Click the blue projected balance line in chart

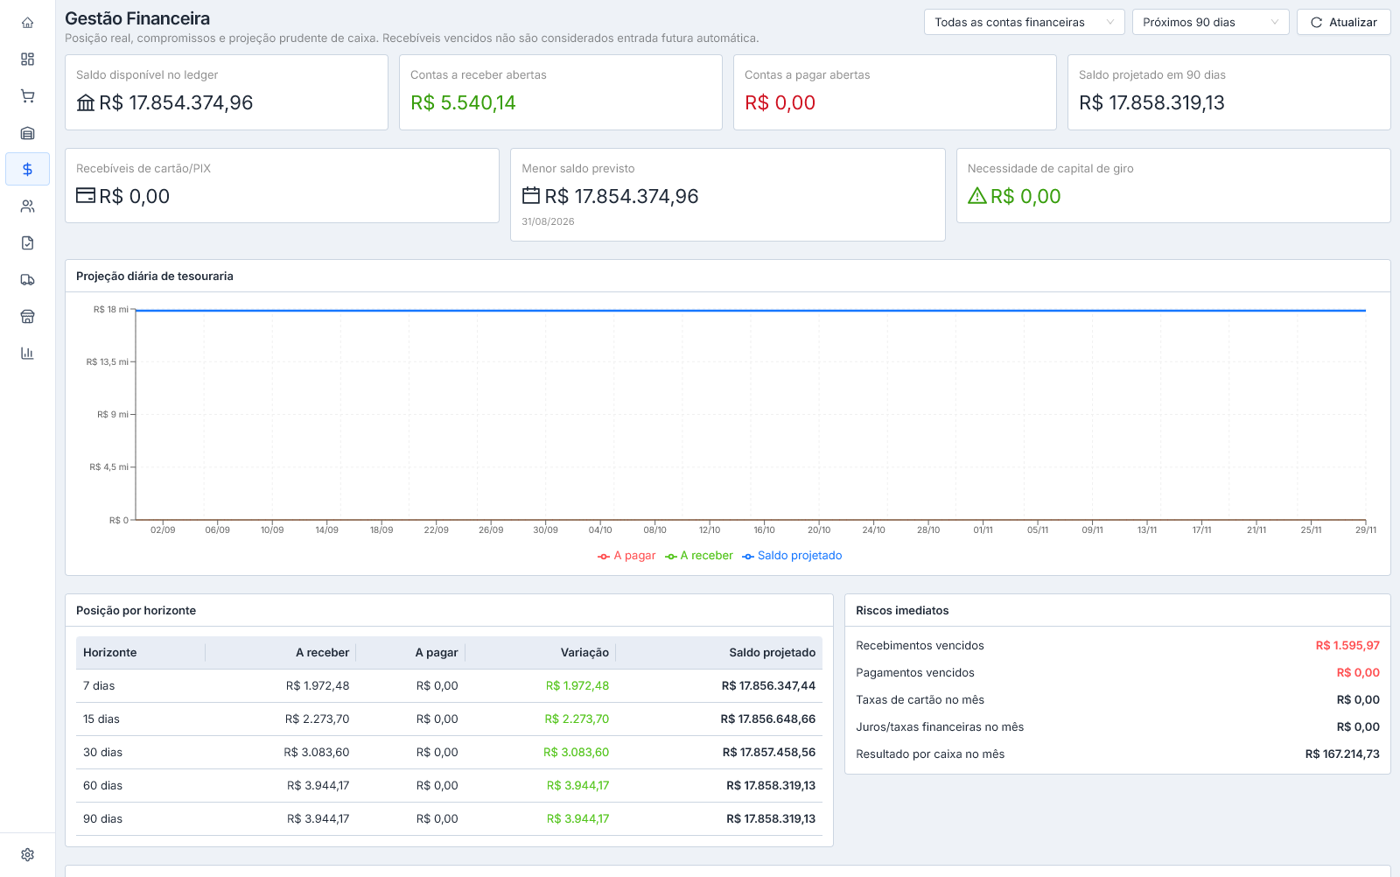coord(751,311)
